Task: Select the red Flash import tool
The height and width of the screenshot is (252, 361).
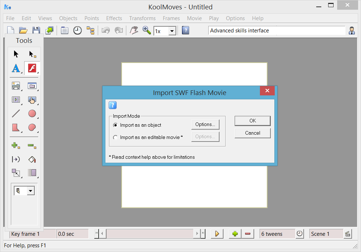Action: [32, 68]
